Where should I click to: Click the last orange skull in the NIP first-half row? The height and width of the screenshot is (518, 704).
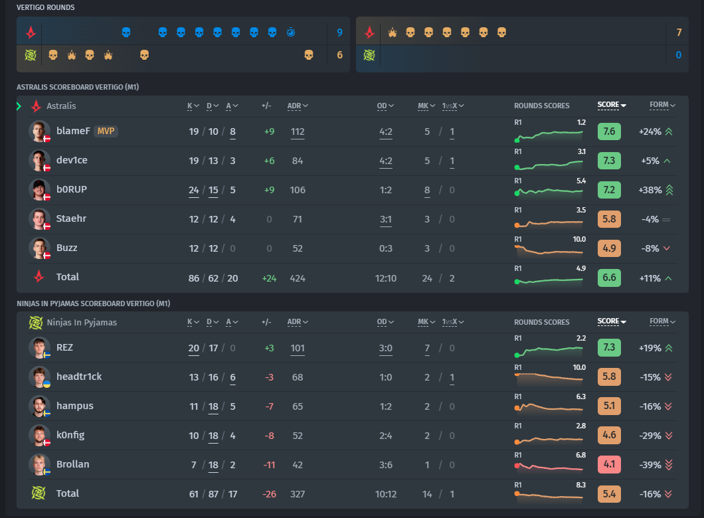click(308, 55)
